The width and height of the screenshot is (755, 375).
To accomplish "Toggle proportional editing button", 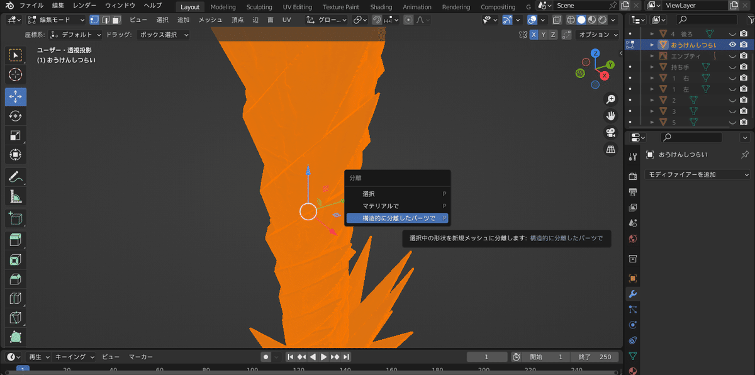I will [408, 20].
